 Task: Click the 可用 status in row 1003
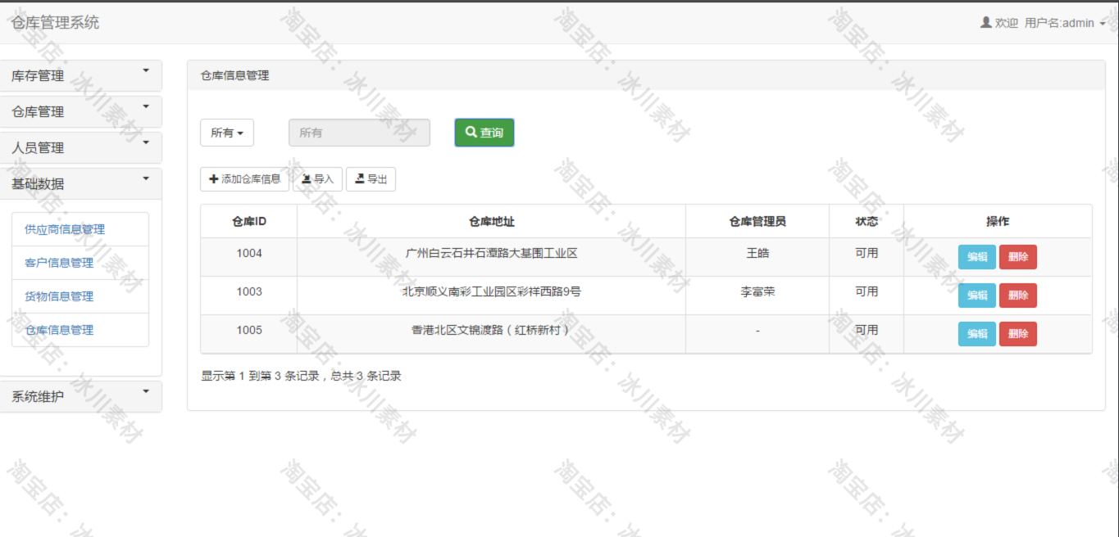pos(867,292)
